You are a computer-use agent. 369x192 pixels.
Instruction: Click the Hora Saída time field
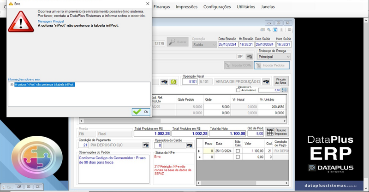click(284, 44)
